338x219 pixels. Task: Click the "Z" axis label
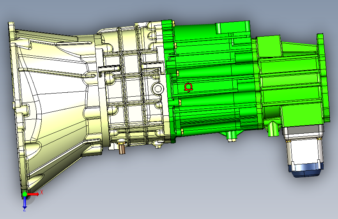pos(25,210)
